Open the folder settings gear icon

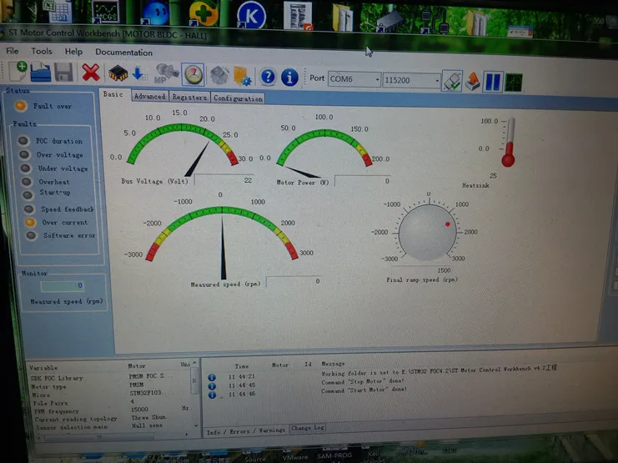[242, 76]
